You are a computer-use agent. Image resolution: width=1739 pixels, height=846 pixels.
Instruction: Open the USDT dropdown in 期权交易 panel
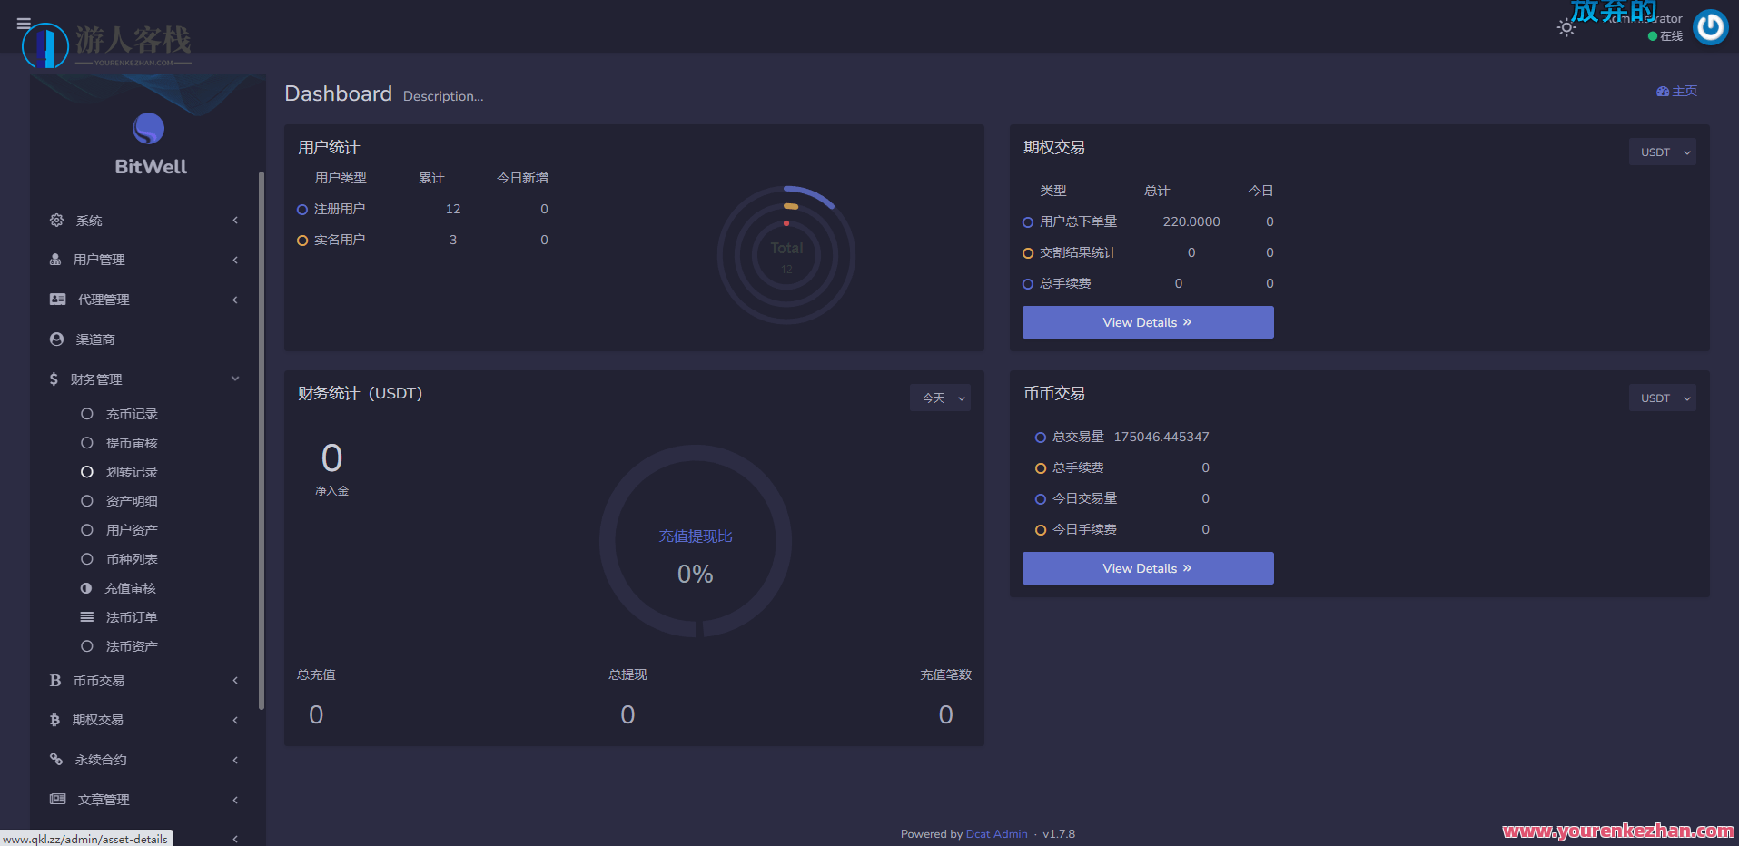(x=1662, y=152)
